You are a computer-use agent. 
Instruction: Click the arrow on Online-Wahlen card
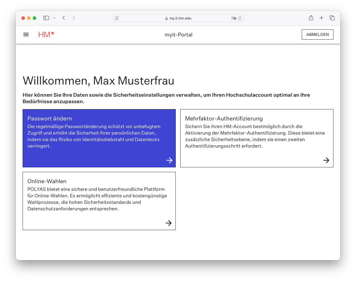(x=168, y=223)
